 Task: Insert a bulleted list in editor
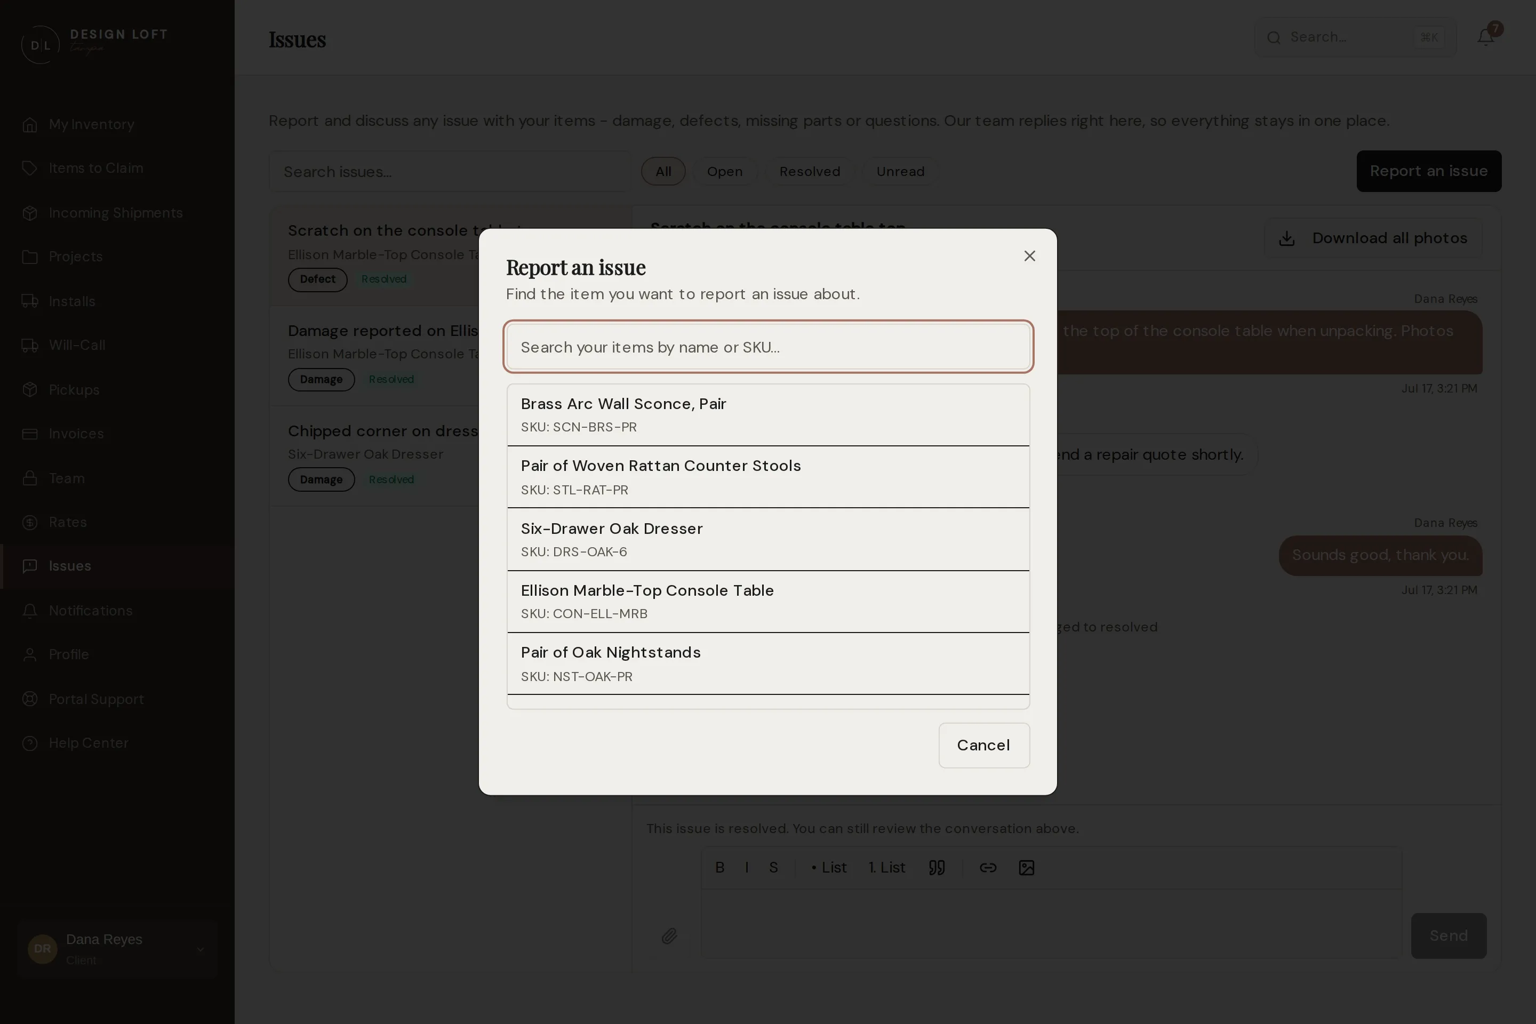(x=829, y=867)
